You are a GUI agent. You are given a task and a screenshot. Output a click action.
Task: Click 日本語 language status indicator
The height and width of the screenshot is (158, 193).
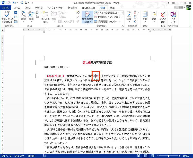[x=31, y=156]
